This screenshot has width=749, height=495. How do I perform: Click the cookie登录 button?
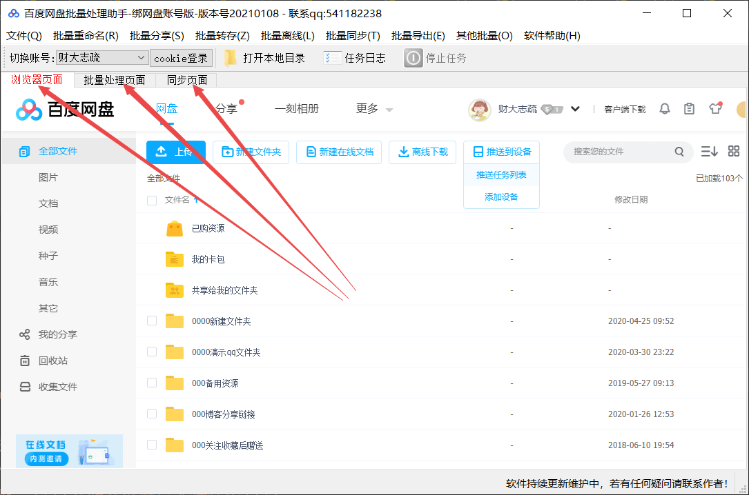pos(181,57)
